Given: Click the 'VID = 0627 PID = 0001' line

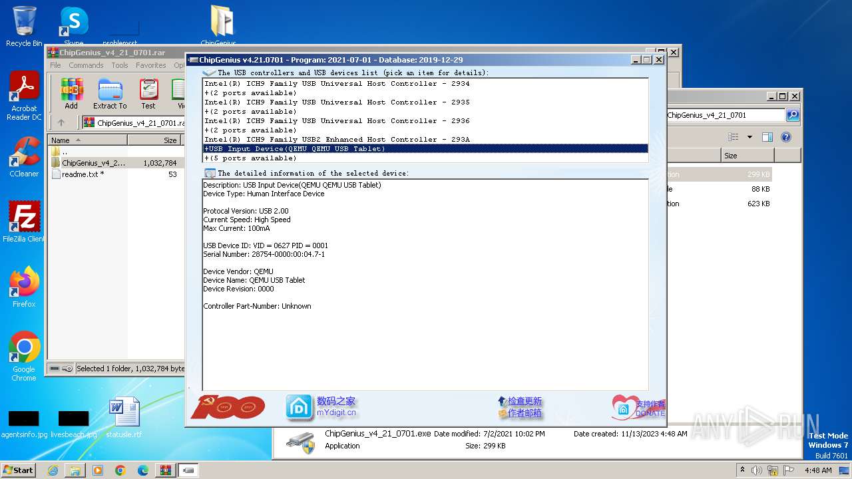Looking at the screenshot, I should tap(290, 245).
